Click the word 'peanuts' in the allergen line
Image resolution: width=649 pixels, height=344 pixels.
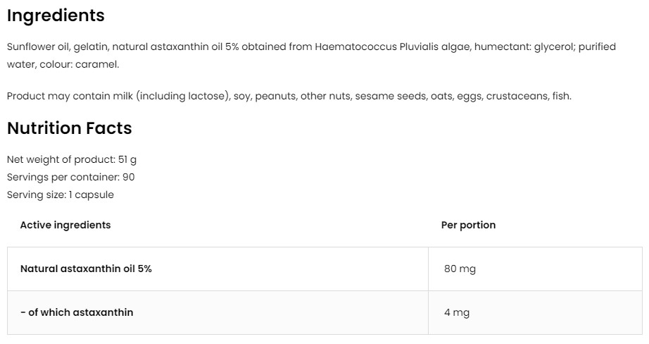(x=275, y=97)
